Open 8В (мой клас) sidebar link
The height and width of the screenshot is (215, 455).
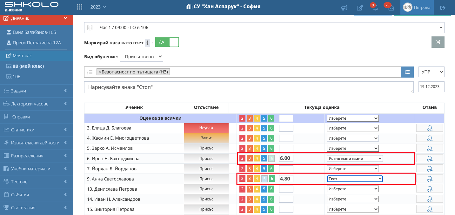tap(28, 66)
